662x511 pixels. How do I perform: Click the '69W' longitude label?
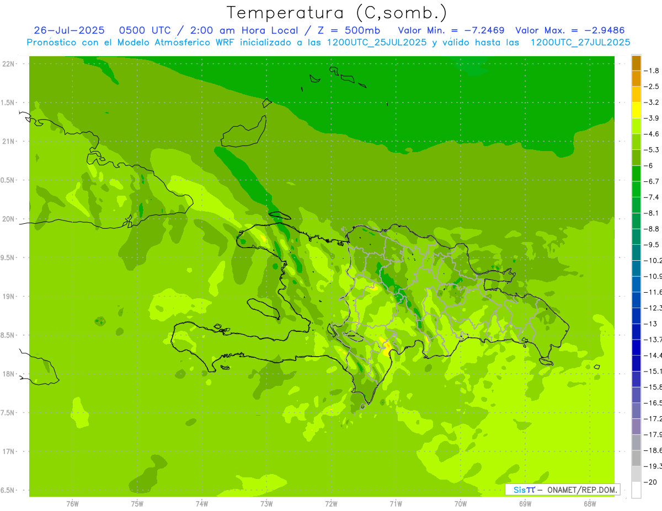point(525,503)
